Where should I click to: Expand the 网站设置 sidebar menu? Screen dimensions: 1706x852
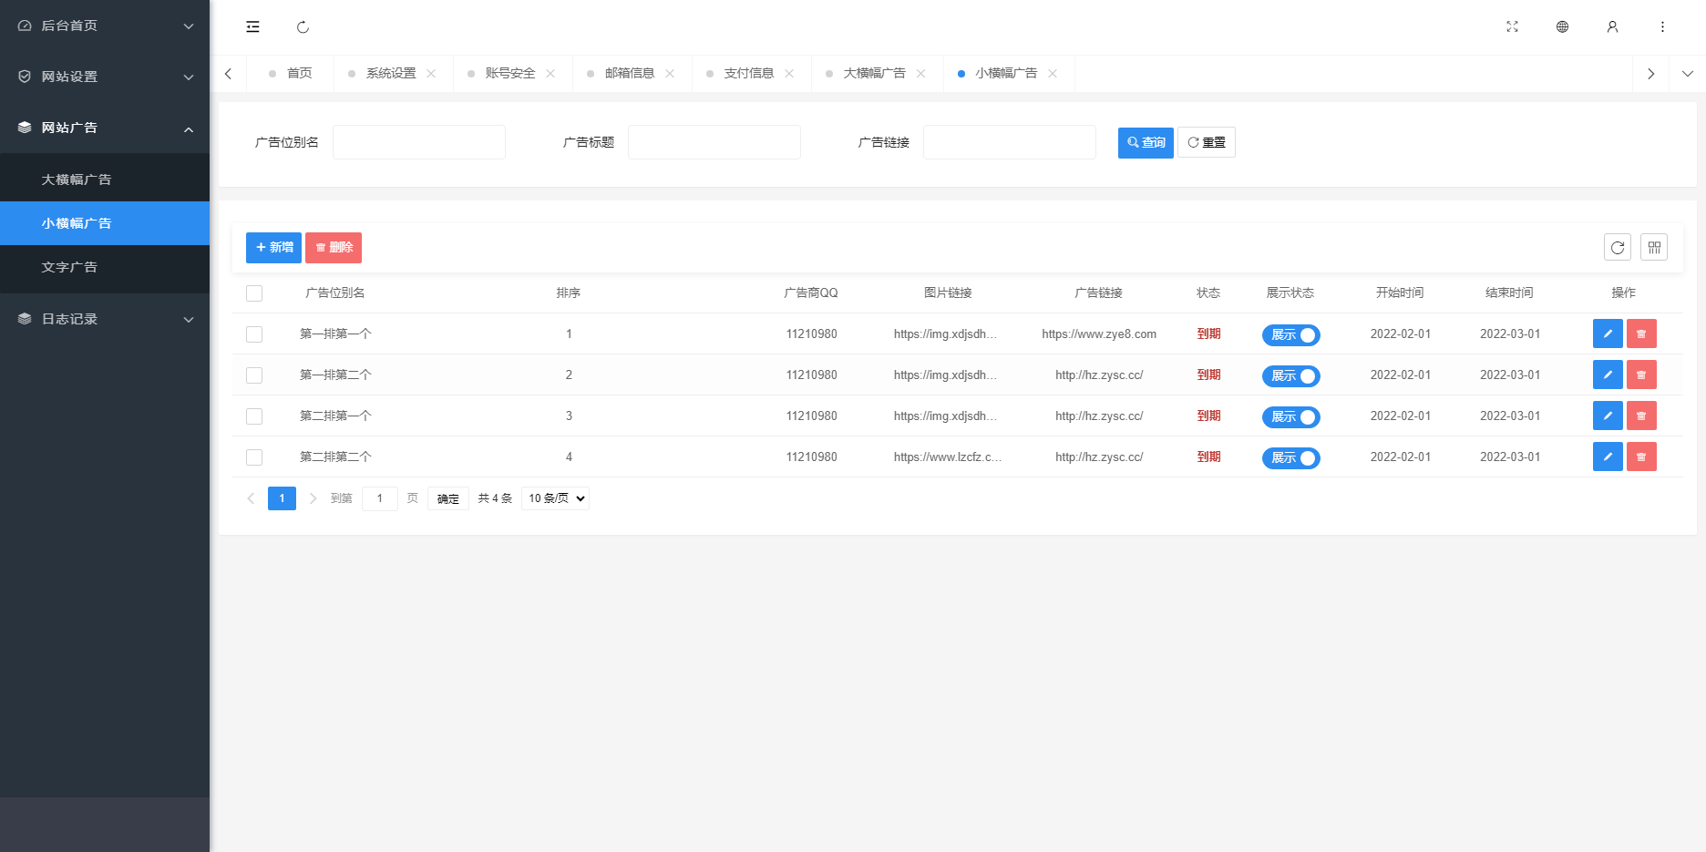(105, 77)
